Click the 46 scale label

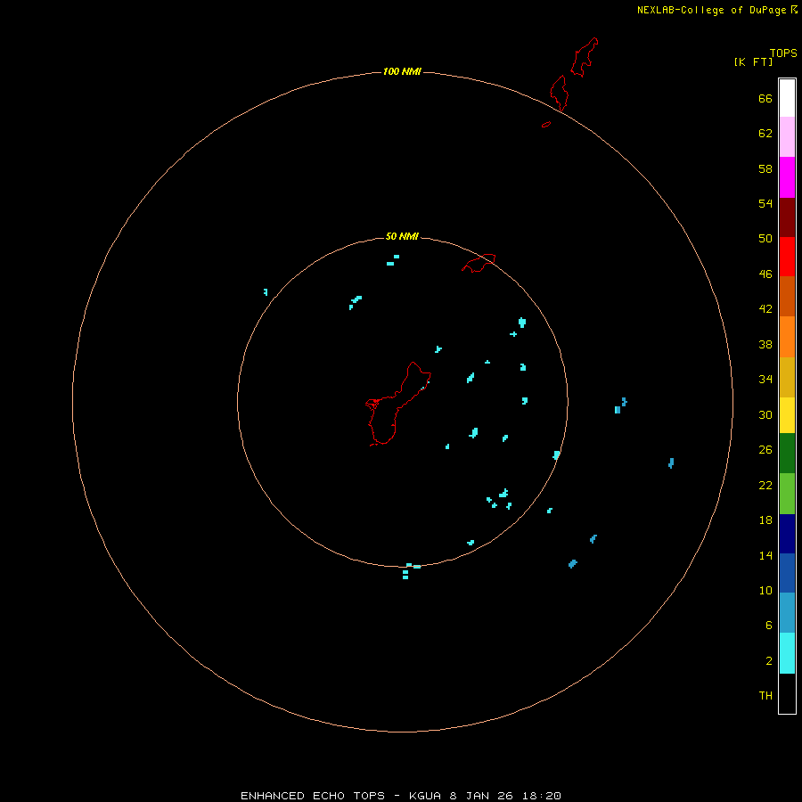coord(765,274)
